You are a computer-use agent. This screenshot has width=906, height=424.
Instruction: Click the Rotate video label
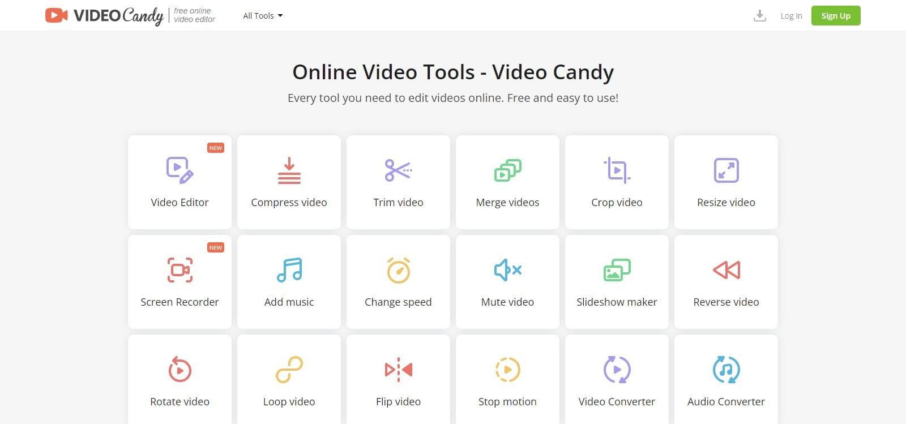pyautogui.click(x=180, y=401)
